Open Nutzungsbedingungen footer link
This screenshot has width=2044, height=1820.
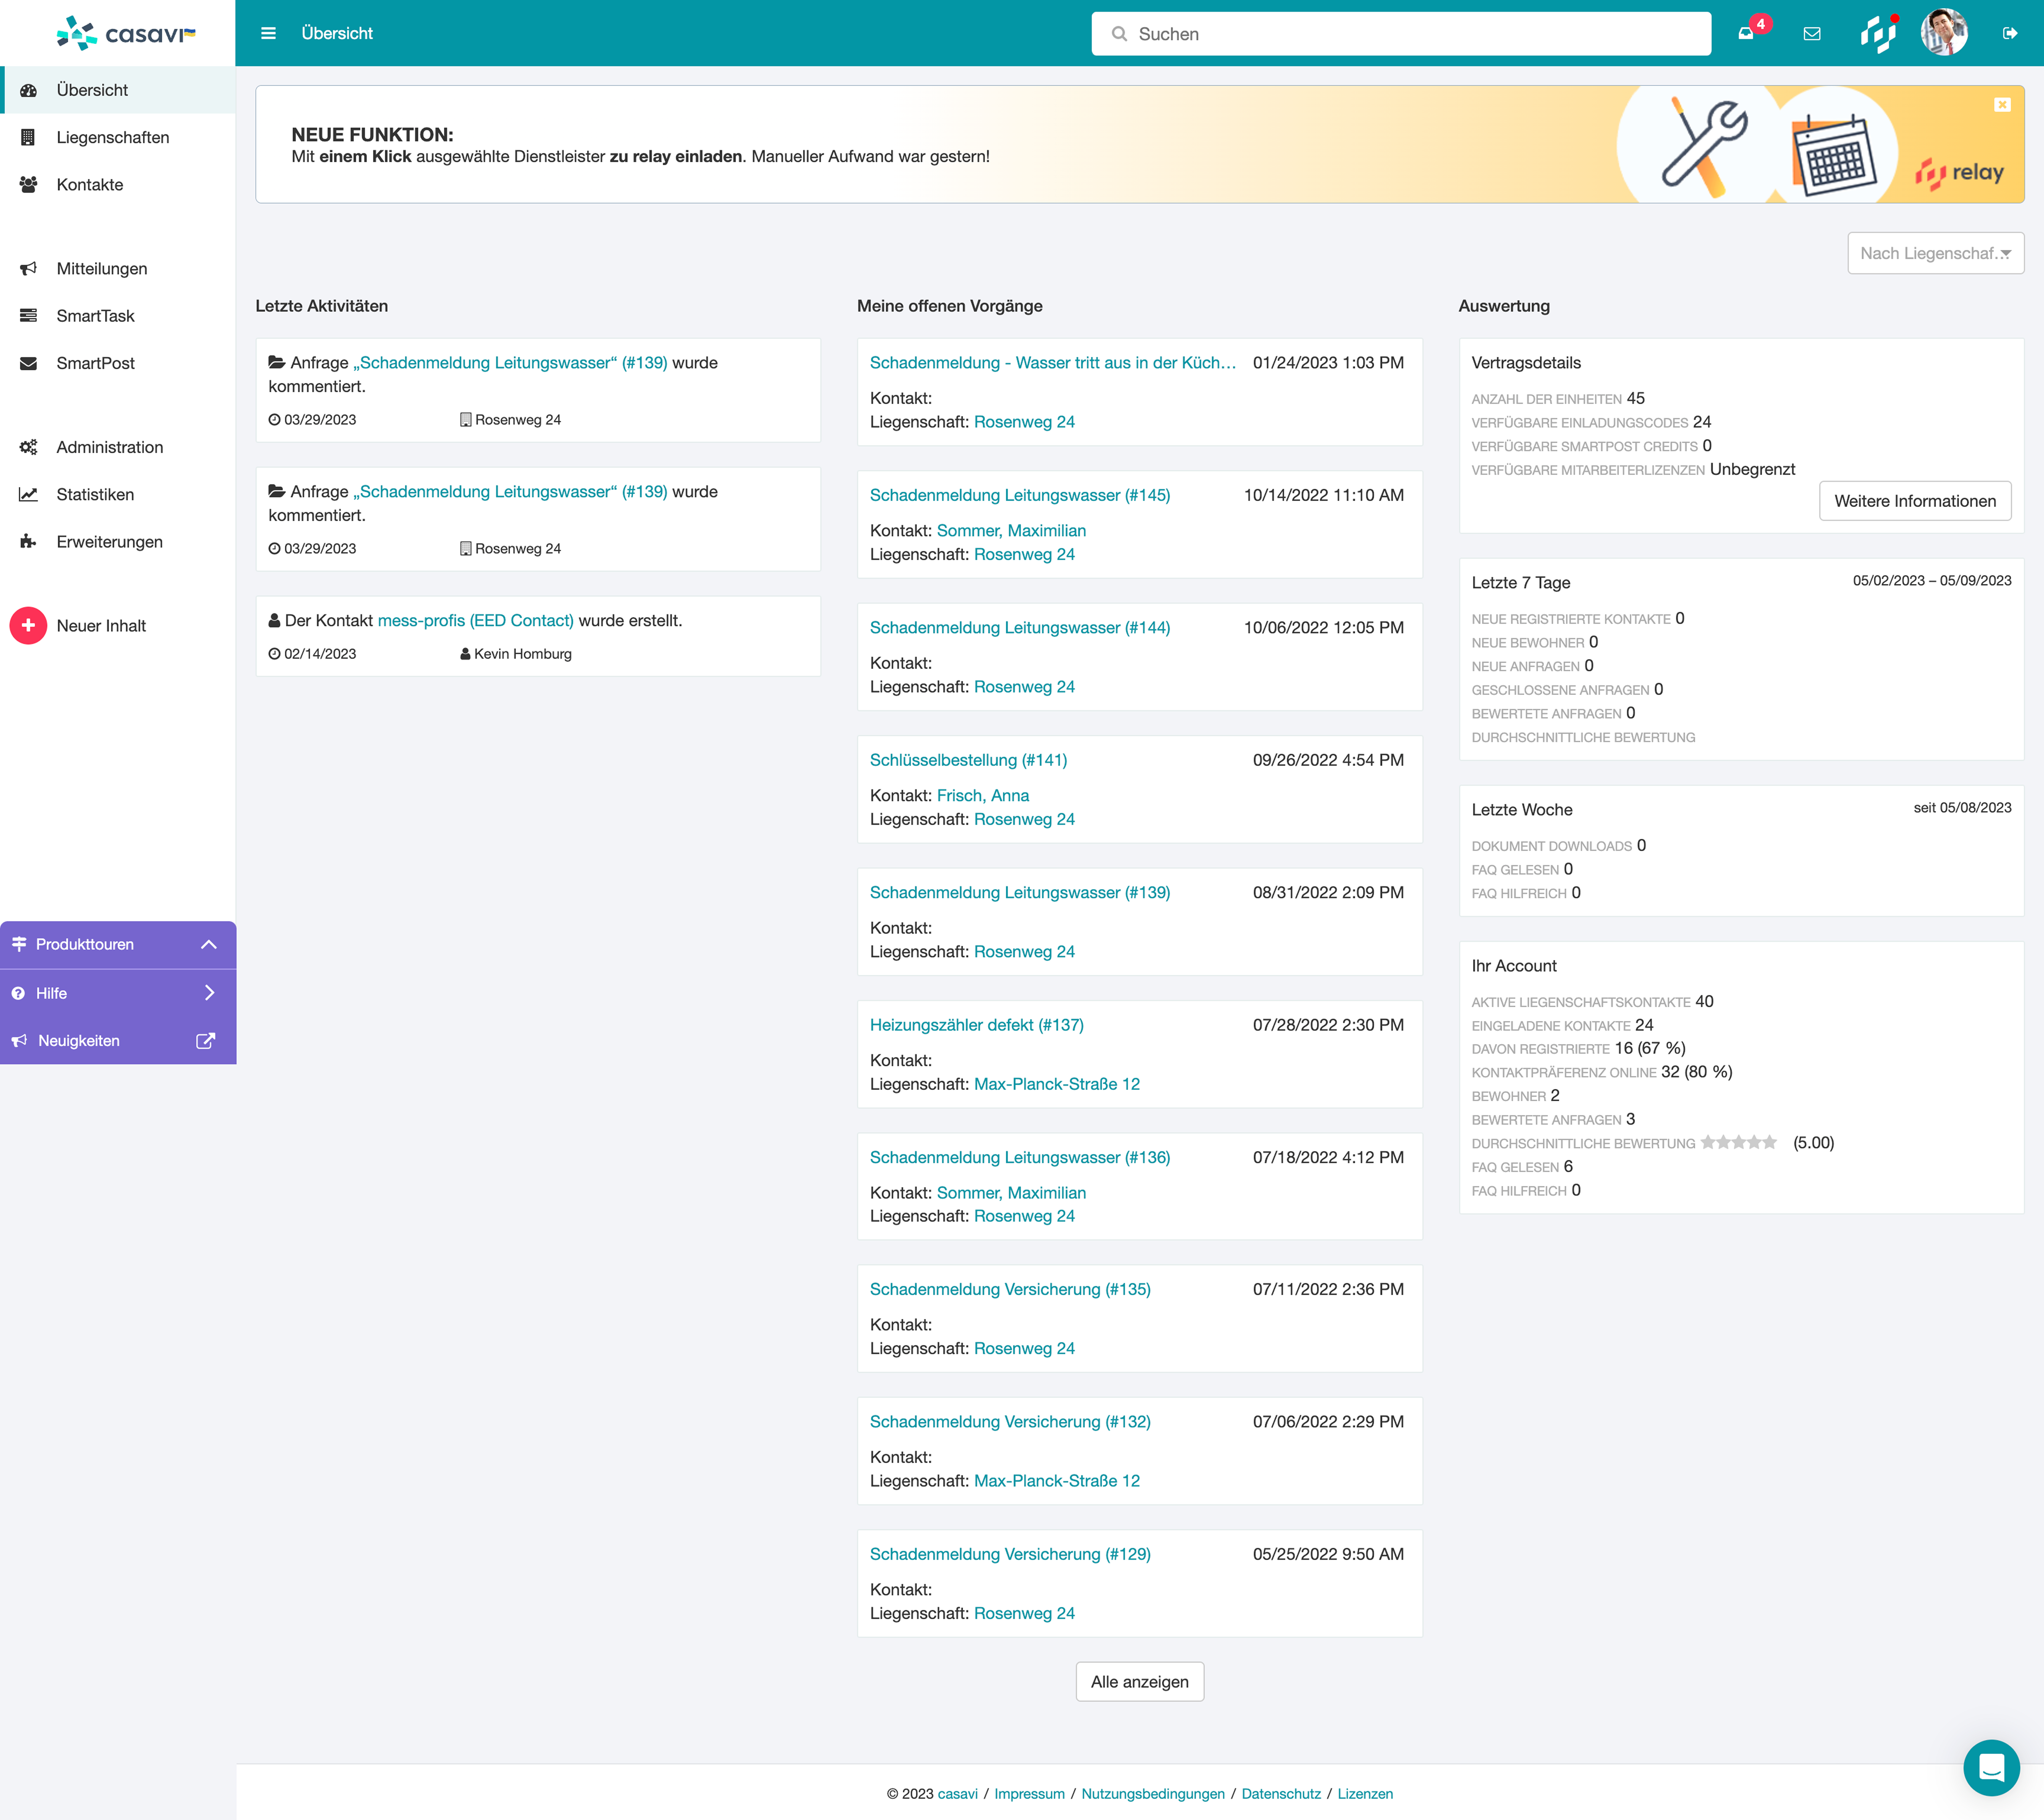coord(1153,1794)
